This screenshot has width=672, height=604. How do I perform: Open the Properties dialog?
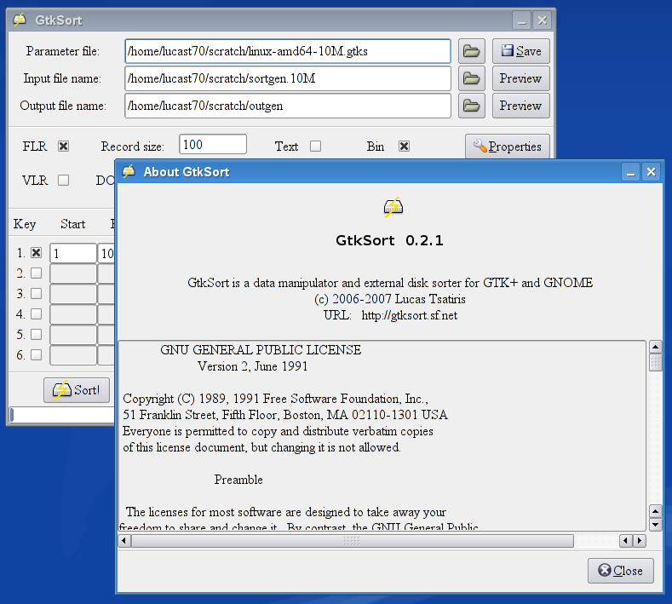[507, 147]
